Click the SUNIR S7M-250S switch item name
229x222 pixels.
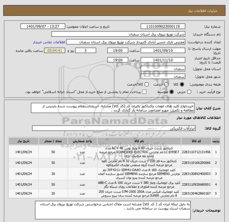[139, 194]
